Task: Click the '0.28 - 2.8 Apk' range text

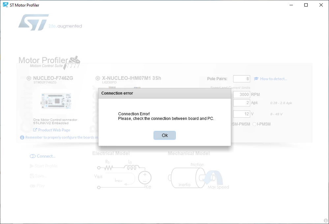Action: (x=281, y=103)
